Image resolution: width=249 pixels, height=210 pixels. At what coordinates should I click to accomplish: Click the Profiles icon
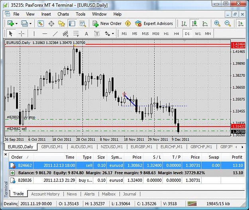pyautogui.click(x=24, y=23)
